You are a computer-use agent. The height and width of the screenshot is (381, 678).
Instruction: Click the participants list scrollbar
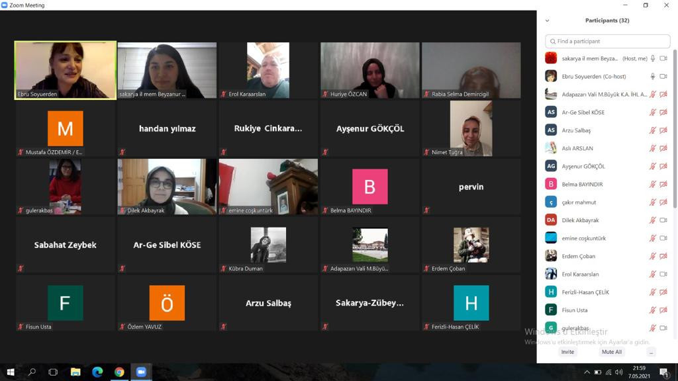[675, 130]
